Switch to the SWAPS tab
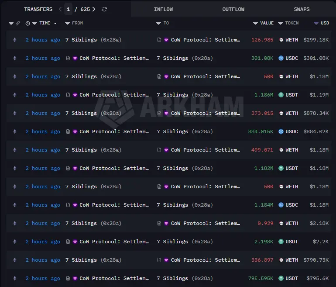The height and width of the screenshot is (287, 336). point(302,9)
